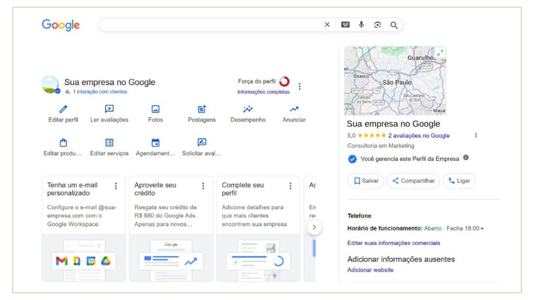Click the Google Ads credit illustration
The image size is (534, 300).
tap(171, 258)
